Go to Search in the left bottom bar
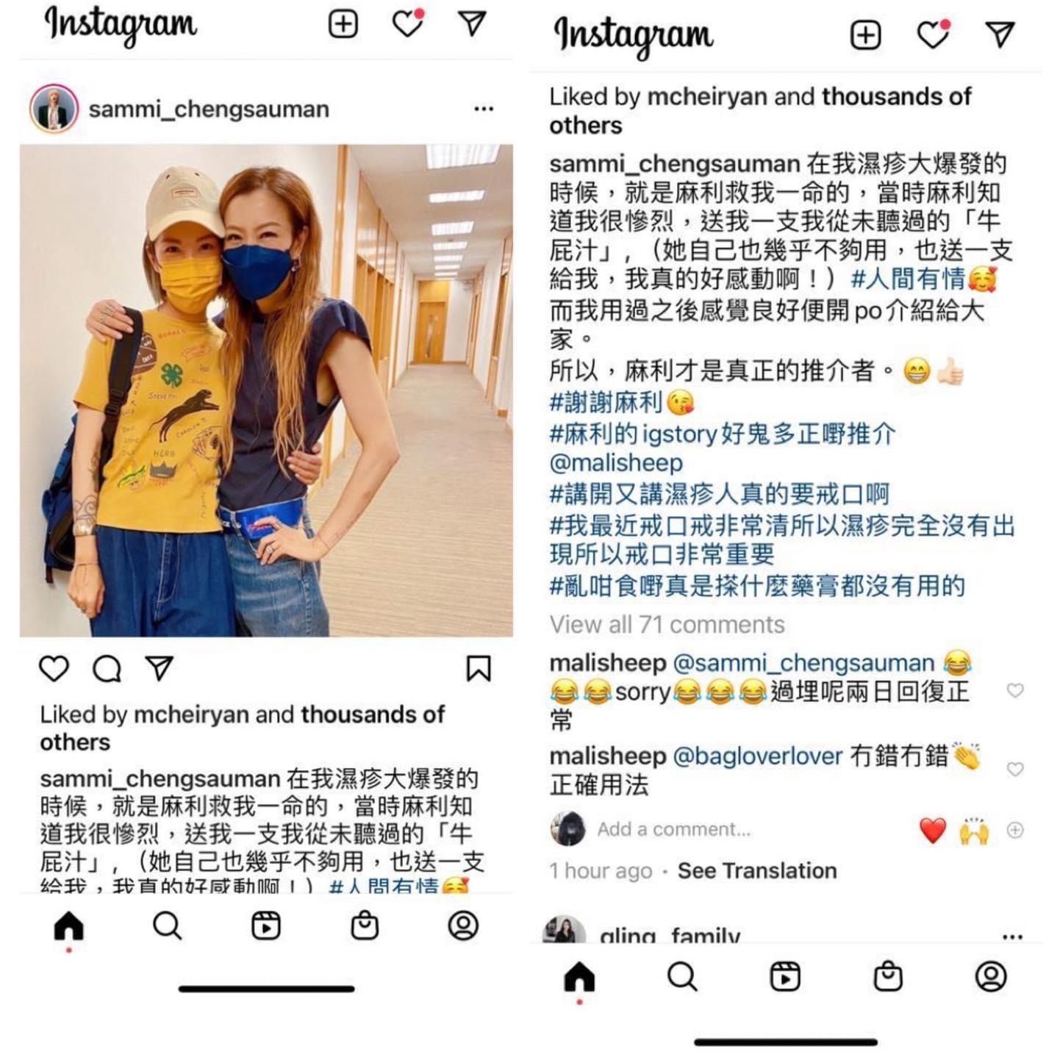Image resolution: width=1057 pixels, height=1057 pixels. 167,926
